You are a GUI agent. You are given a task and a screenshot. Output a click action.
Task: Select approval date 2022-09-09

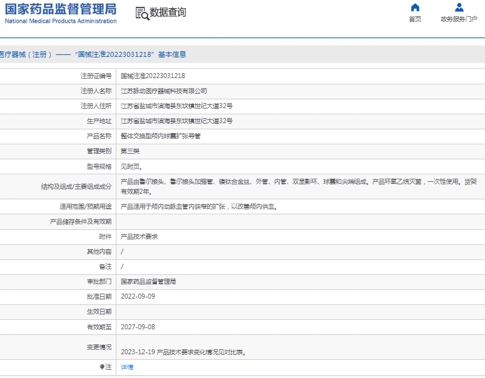point(138,297)
